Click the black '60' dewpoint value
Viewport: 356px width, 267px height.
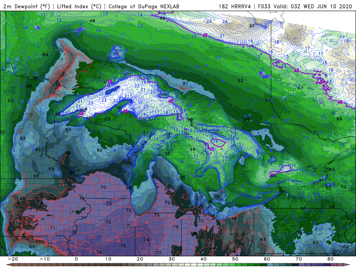coord(100,150)
